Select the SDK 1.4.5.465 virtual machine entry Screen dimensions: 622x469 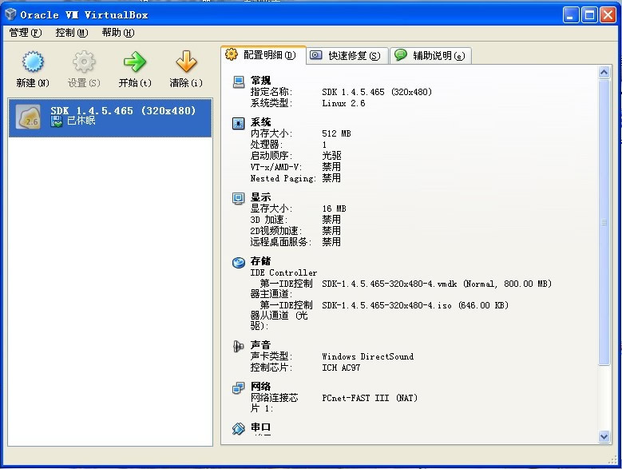[110, 117]
